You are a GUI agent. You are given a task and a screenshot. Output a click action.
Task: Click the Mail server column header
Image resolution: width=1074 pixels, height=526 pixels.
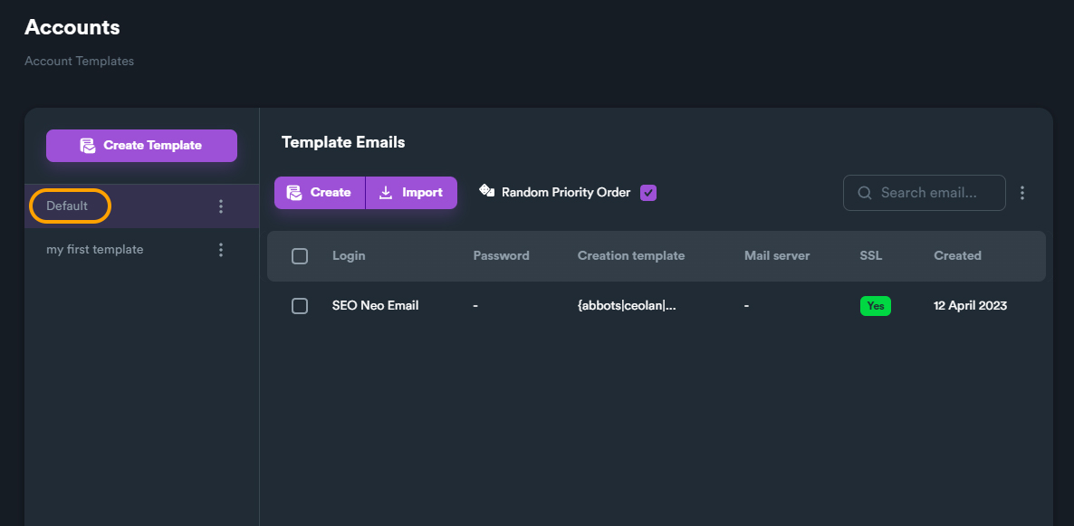[x=777, y=256]
